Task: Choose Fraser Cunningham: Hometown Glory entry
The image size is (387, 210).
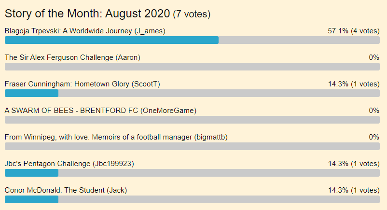Action: (82, 84)
